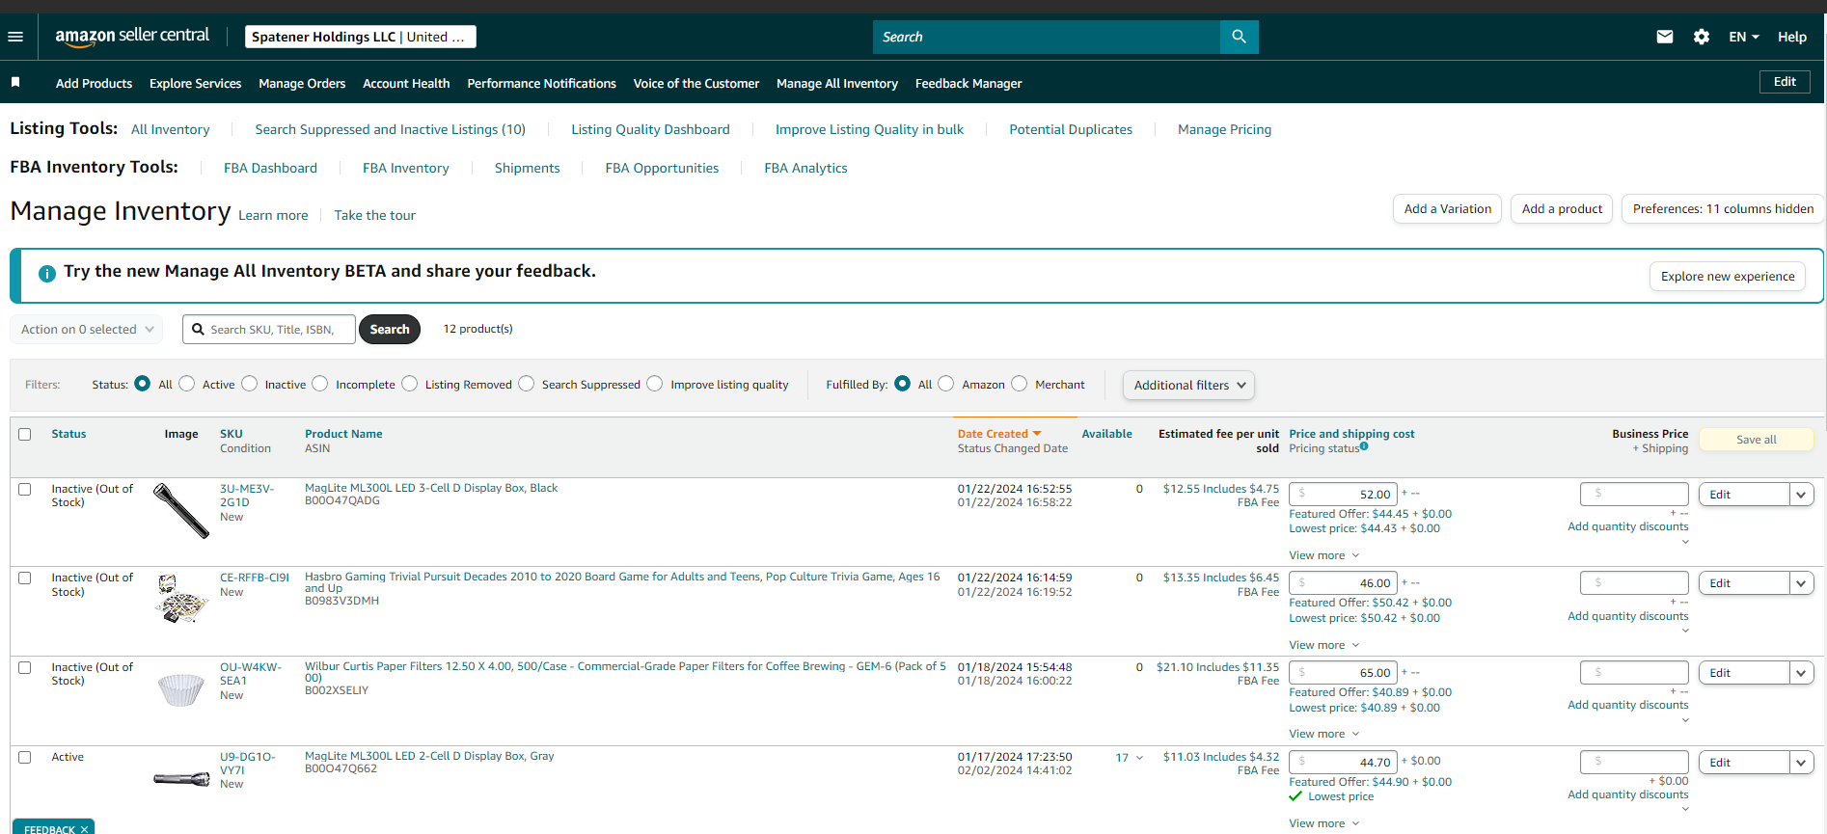Screen dimensions: 1827x834
Task: Check the box for U9-DG1O-VY7I Active row
Action: click(25, 757)
